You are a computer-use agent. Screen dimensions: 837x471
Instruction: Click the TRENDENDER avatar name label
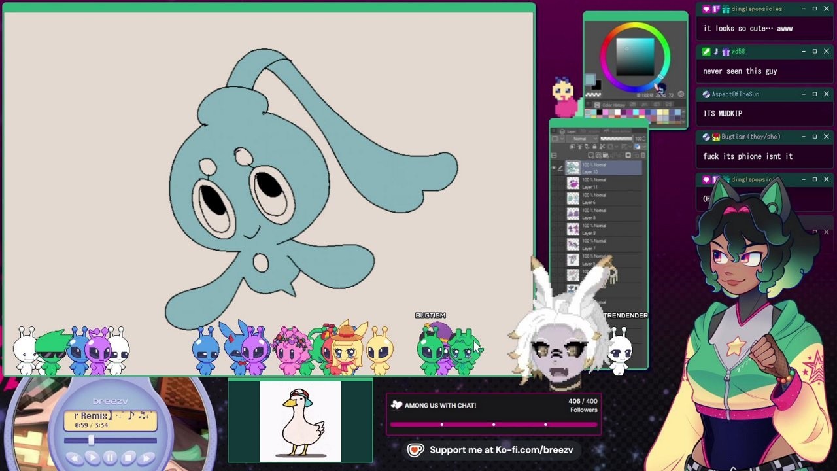626,315
